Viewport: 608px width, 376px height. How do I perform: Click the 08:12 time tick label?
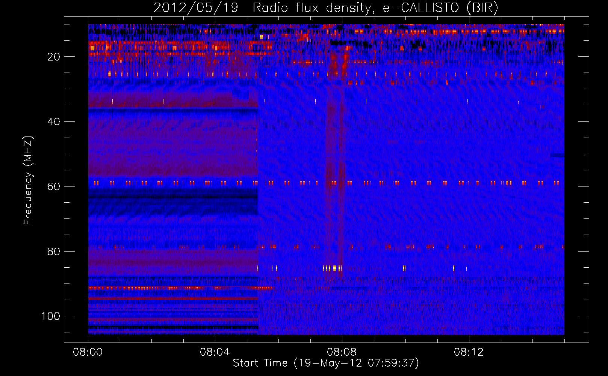click(469, 352)
